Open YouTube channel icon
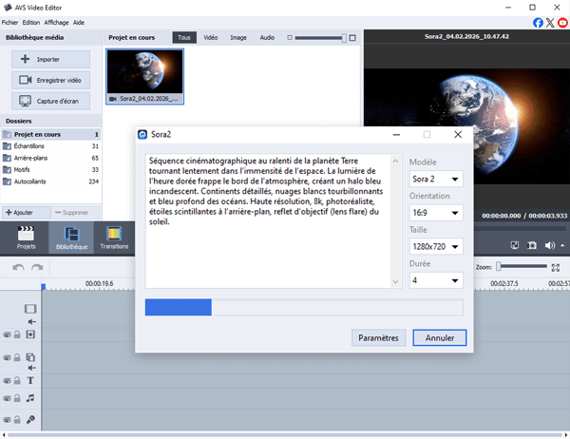Viewport: 570px width, 439px height. tap(562, 23)
